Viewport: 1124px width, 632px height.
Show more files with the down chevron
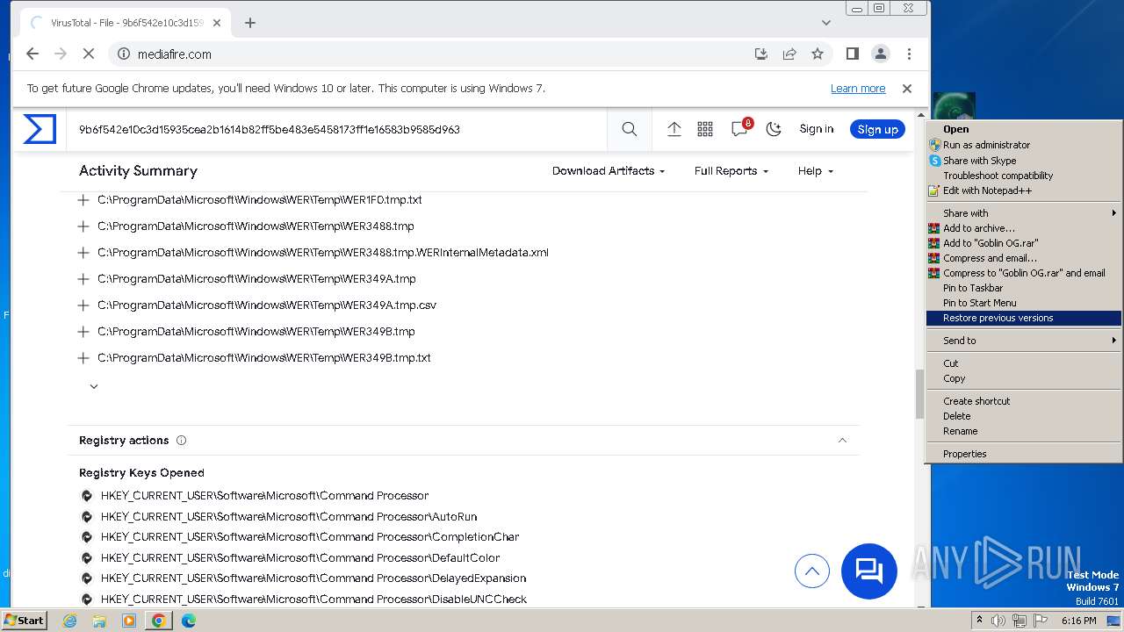(94, 386)
